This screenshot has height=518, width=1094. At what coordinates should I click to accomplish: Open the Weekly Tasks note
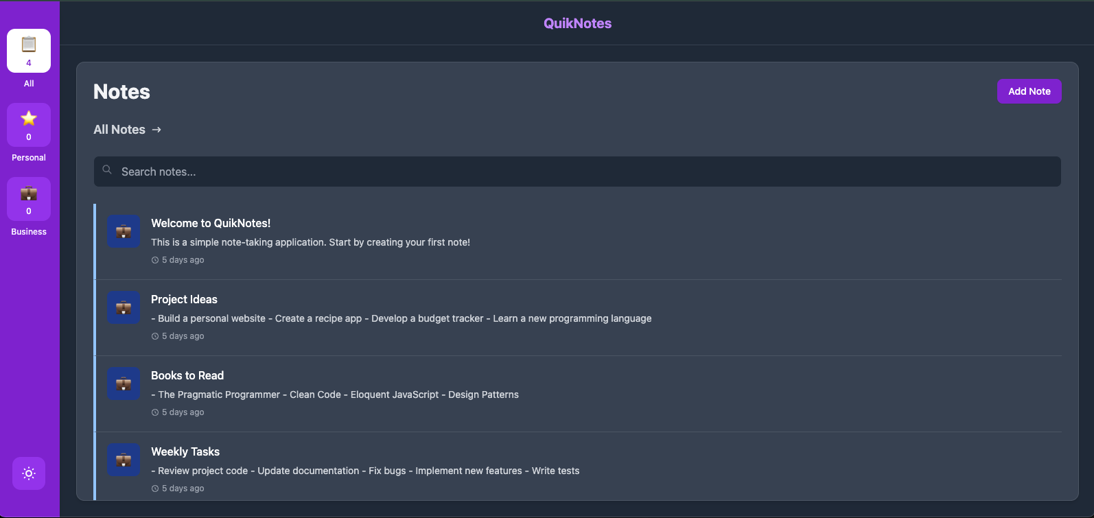click(x=185, y=451)
